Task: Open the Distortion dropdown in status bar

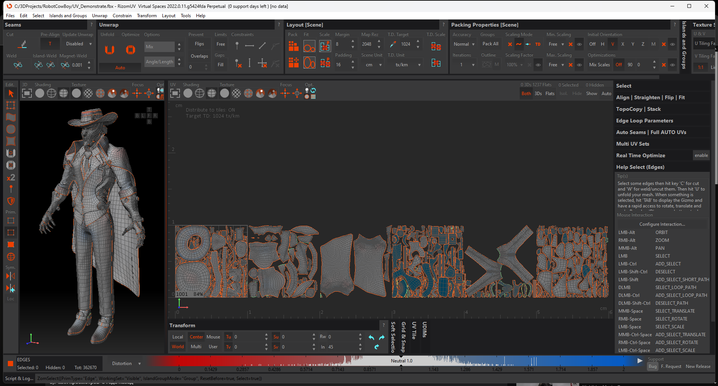Action: 126,364
